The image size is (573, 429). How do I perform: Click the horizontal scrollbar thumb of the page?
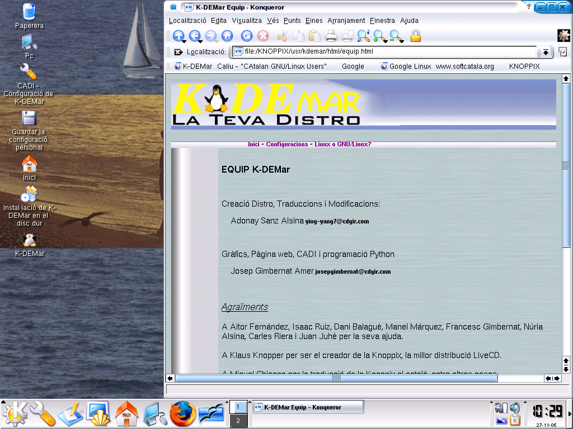point(336,378)
